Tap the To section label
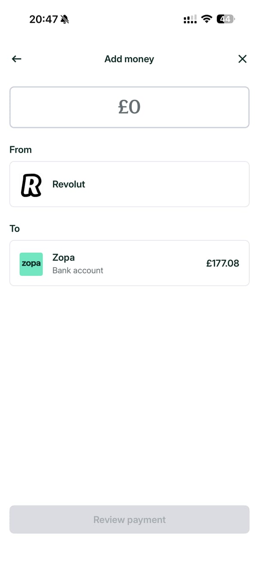The height and width of the screenshot is (563, 259). pyautogui.click(x=15, y=228)
